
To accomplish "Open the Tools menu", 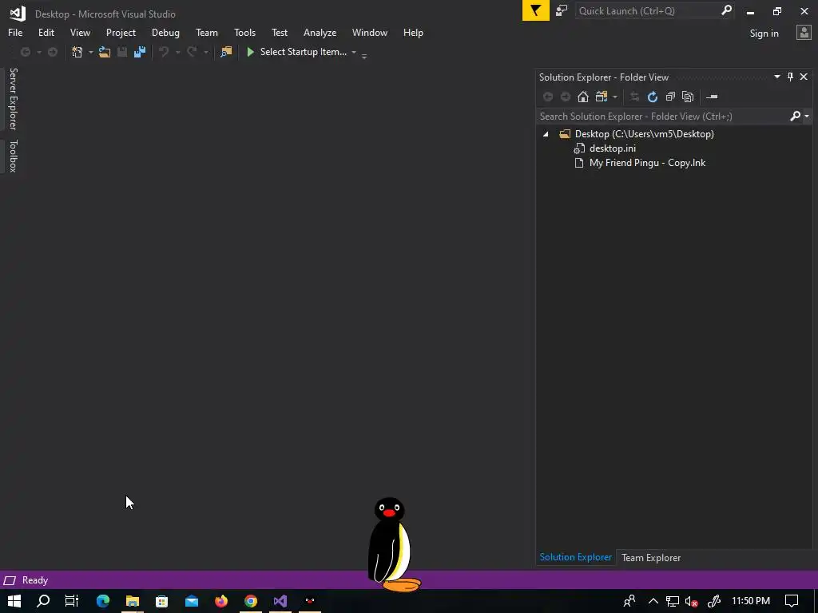I will (x=244, y=32).
